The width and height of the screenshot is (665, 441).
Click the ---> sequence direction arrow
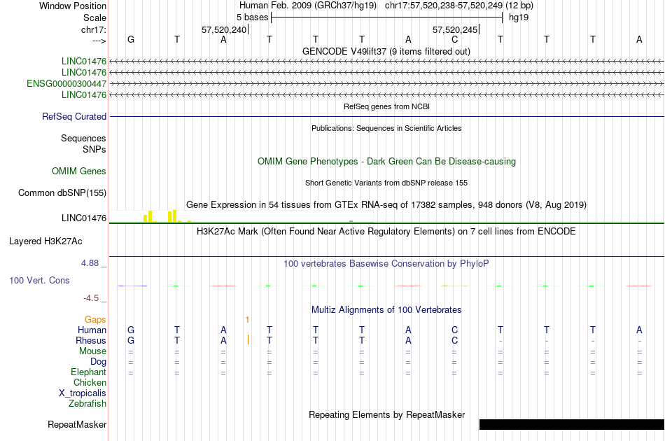tap(99, 41)
